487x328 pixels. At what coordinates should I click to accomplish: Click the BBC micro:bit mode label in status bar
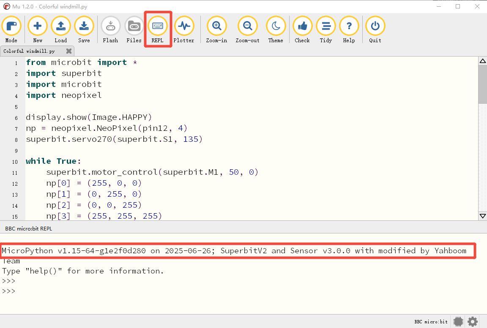(x=431, y=322)
